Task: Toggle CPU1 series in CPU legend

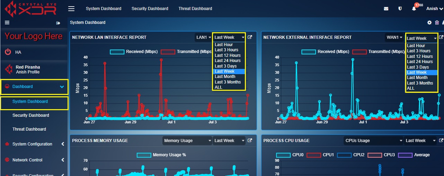Action: click(x=320, y=155)
